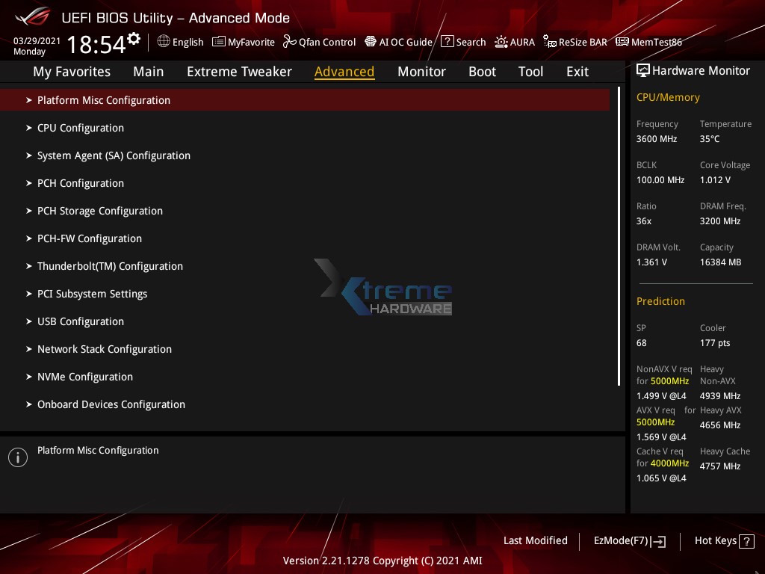The height and width of the screenshot is (574, 765).
Task: Click the info icon in the help area
Action: pyautogui.click(x=17, y=457)
